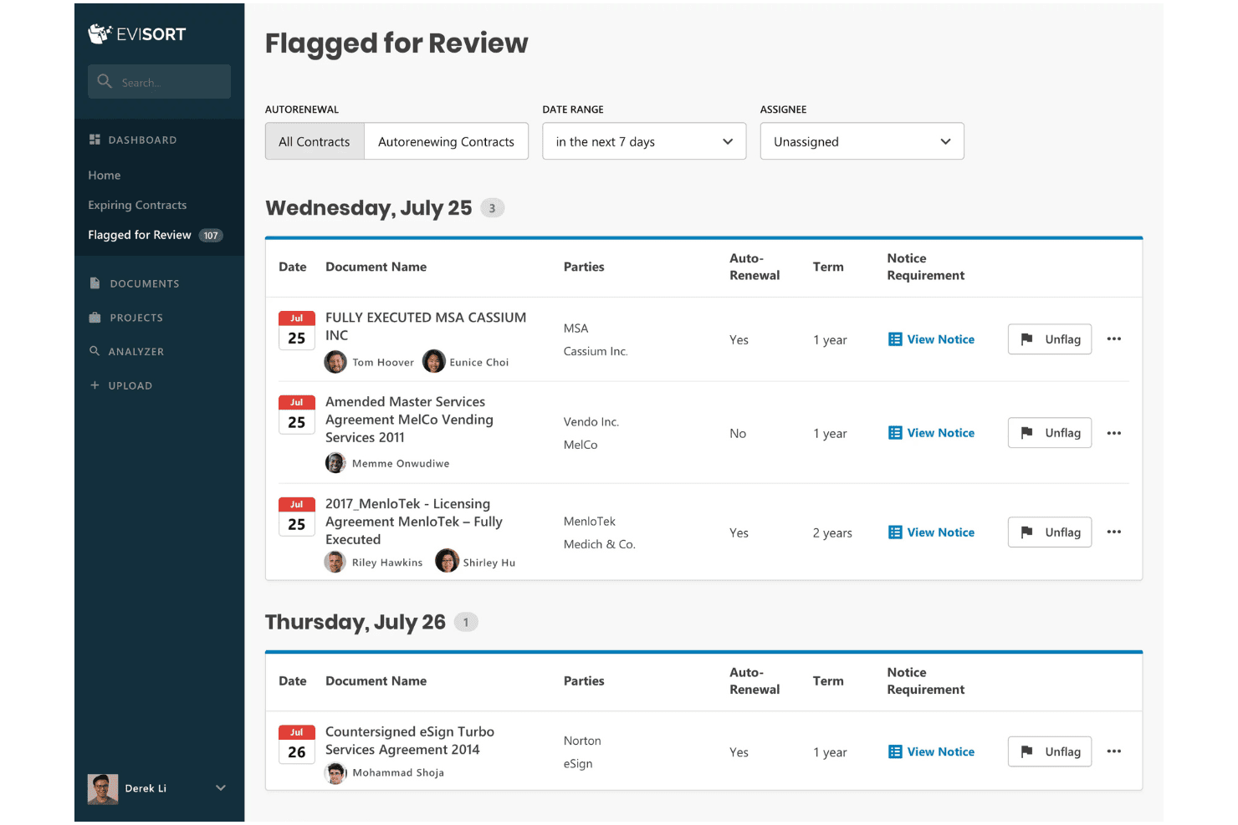Viewport: 1238px width, 825px height.
Task: Click Riley Hawkins' avatar
Action: pyautogui.click(x=335, y=562)
